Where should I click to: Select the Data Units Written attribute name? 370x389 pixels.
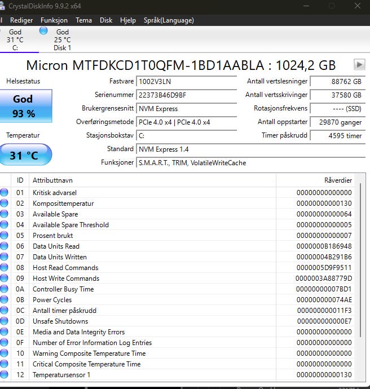click(x=60, y=257)
